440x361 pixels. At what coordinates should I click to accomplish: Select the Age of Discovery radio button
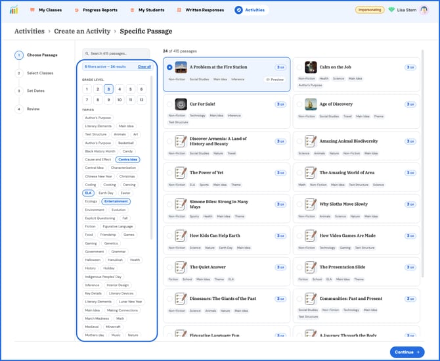click(299, 105)
